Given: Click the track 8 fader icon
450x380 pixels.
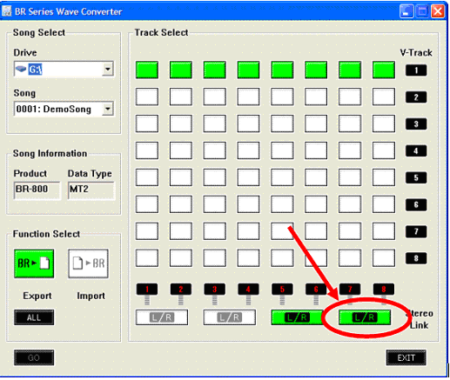Looking at the screenshot, I should click(384, 294).
